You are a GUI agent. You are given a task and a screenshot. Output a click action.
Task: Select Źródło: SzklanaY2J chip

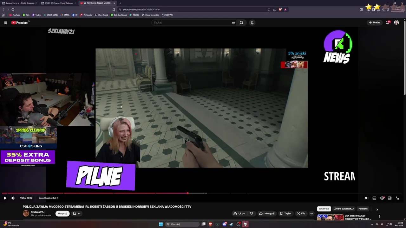344,209
